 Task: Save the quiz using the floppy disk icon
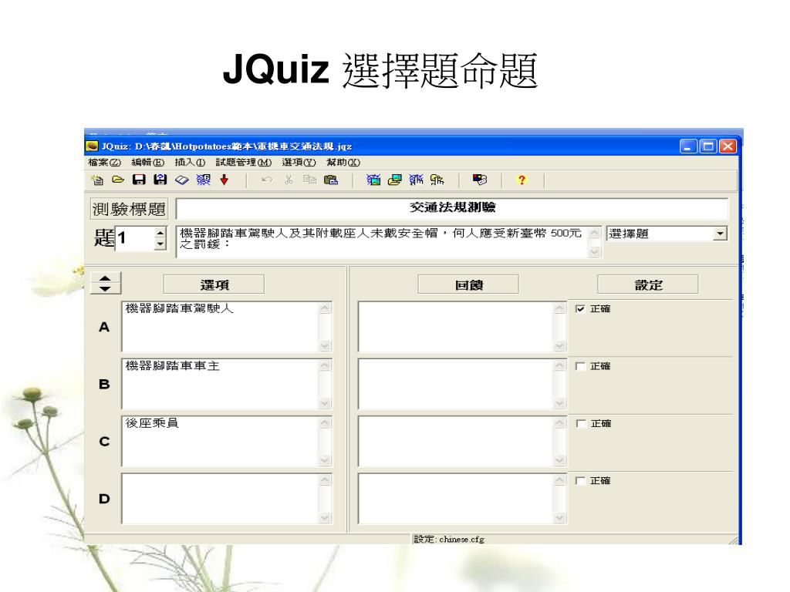[139, 180]
